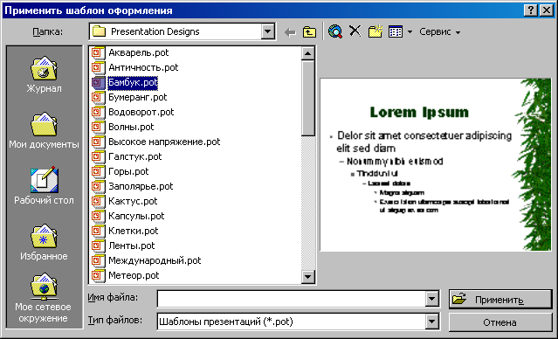The height and width of the screenshot is (339, 558).
Task: Click the Применить button
Action: click(x=500, y=299)
